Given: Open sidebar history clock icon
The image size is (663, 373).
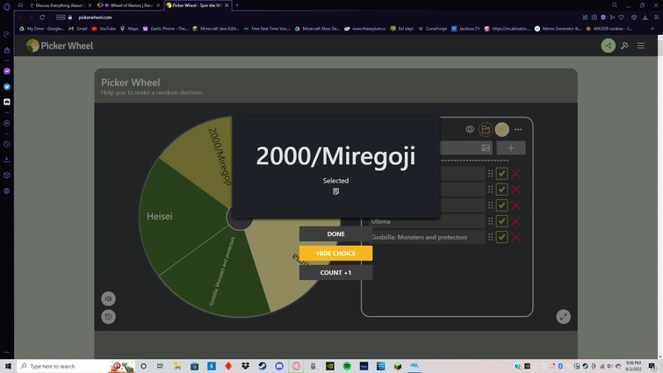Looking at the screenshot, I should (7, 144).
